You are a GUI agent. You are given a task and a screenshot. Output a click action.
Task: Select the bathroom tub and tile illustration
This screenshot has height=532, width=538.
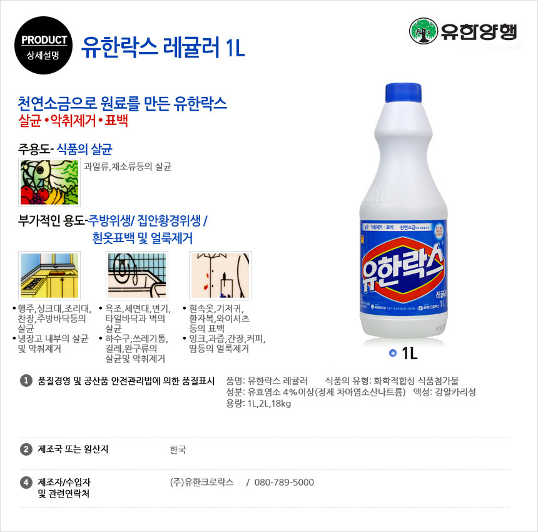[137, 275]
